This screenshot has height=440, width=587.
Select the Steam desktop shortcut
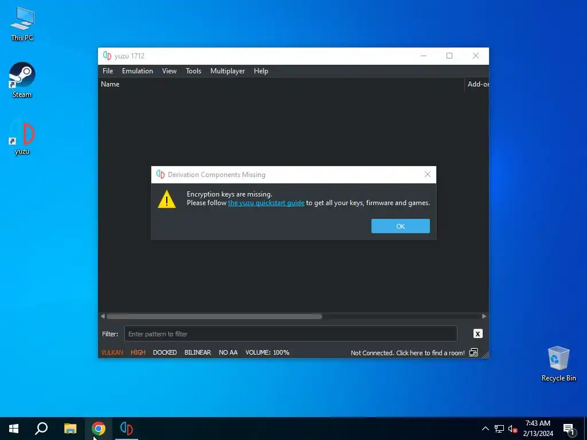point(22,80)
